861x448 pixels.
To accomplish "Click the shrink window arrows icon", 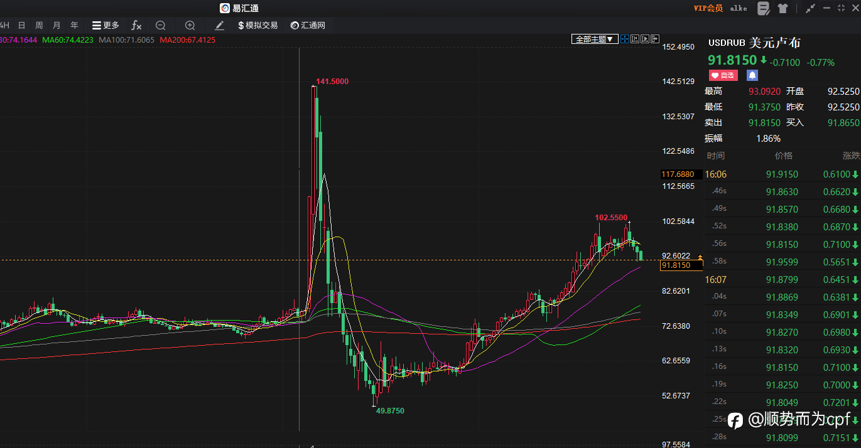I will click(x=810, y=8).
